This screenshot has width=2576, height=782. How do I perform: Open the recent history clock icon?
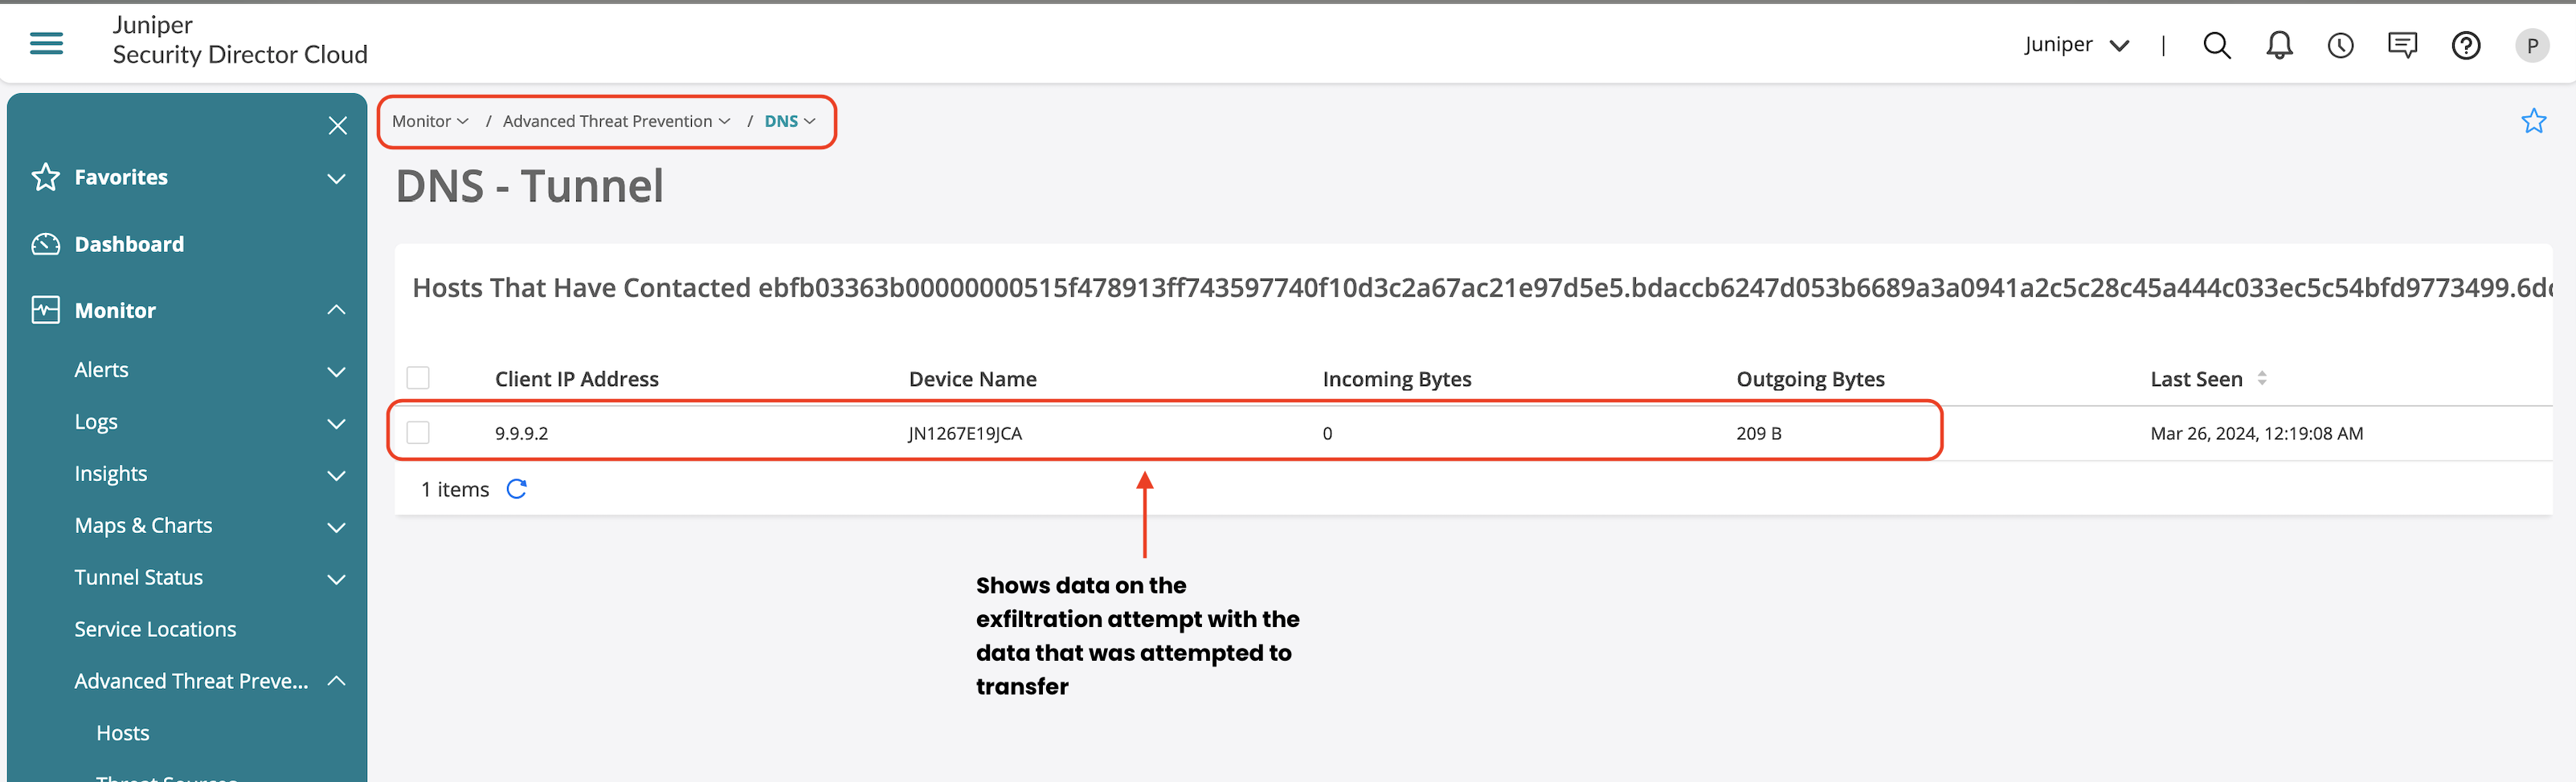pos(2340,45)
